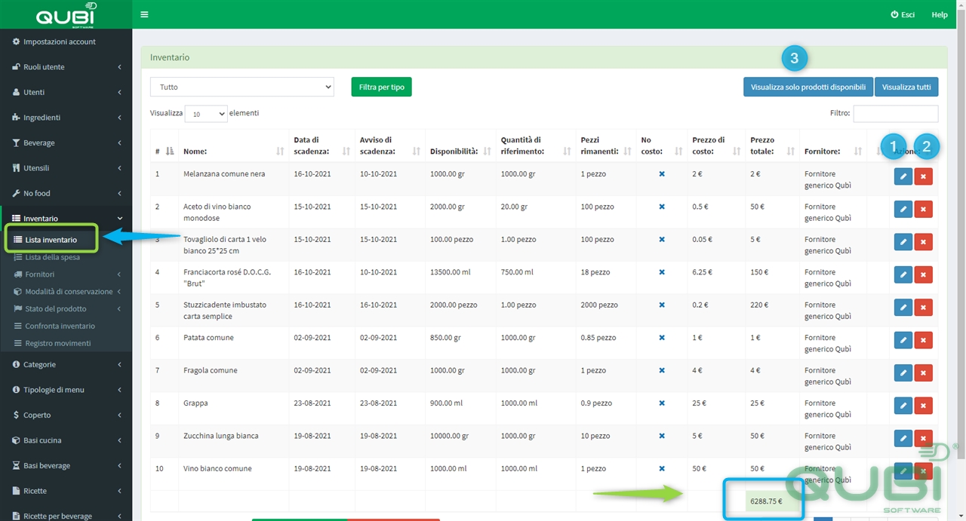966x521 pixels.
Task: Delete the Stuzzicadente imbustato row
Action: point(923,308)
